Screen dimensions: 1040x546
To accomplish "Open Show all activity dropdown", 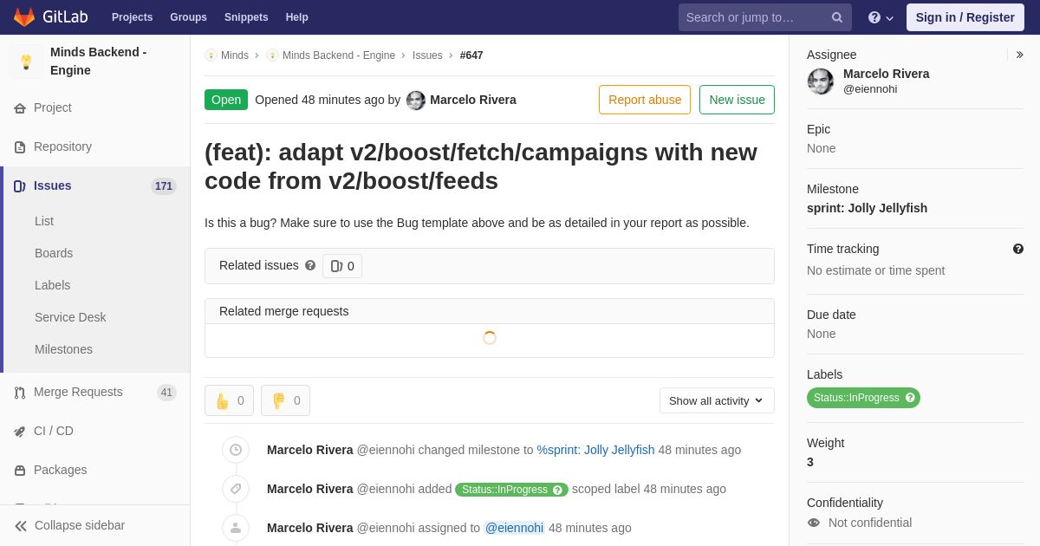I will pyautogui.click(x=717, y=400).
